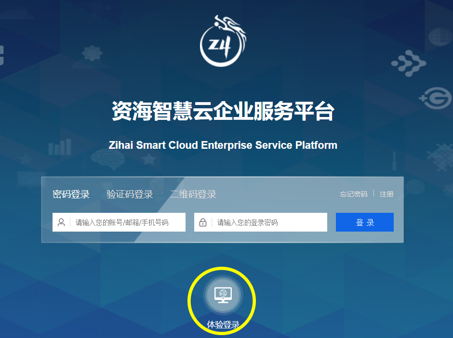Select the puzzle piece icon on the right
The height and width of the screenshot is (338, 453).
440,157
